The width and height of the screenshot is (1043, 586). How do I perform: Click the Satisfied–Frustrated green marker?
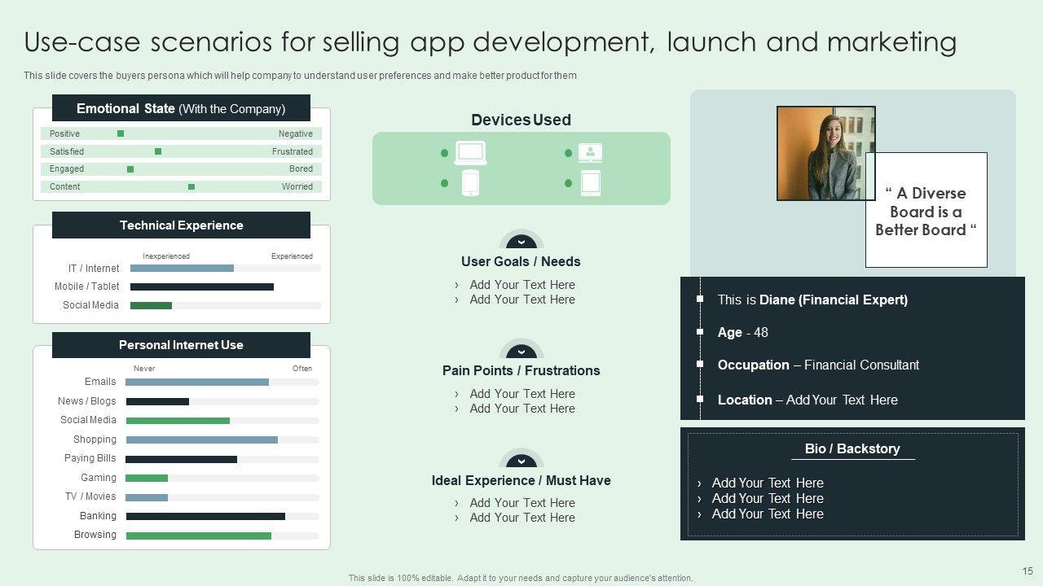tap(158, 151)
